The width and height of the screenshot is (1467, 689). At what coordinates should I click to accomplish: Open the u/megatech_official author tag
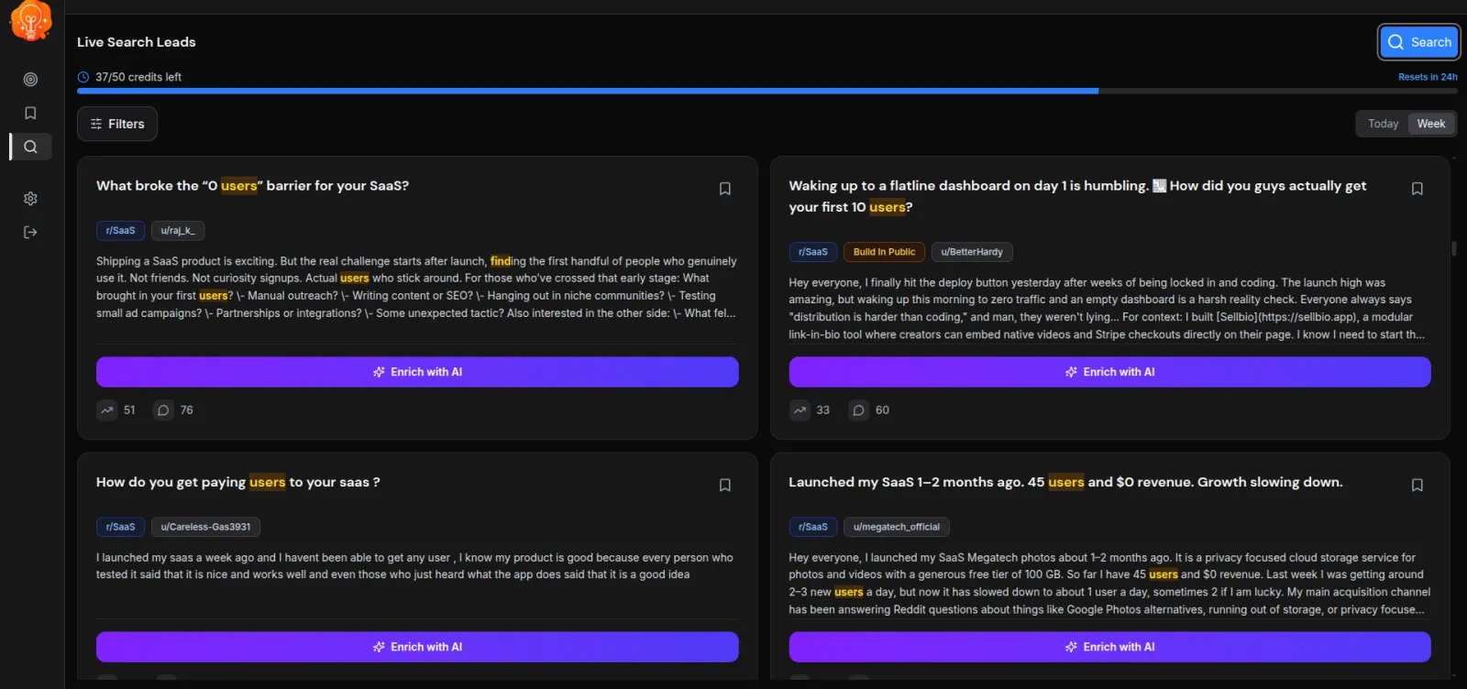pyautogui.click(x=897, y=527)
